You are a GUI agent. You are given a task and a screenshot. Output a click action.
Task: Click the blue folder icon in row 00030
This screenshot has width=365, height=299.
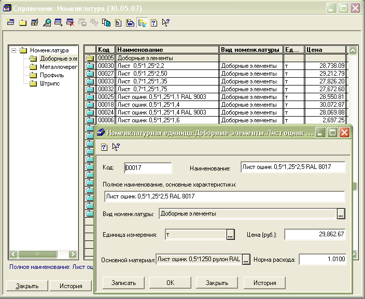coord(89,66)
